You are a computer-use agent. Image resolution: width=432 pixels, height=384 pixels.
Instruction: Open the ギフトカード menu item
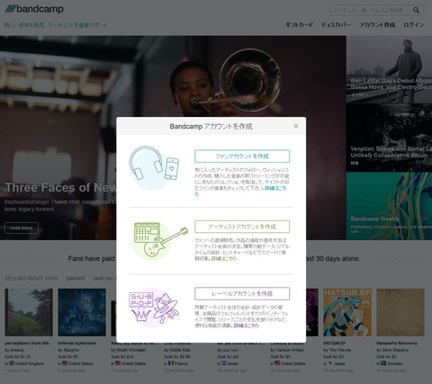tap(299, 25)
